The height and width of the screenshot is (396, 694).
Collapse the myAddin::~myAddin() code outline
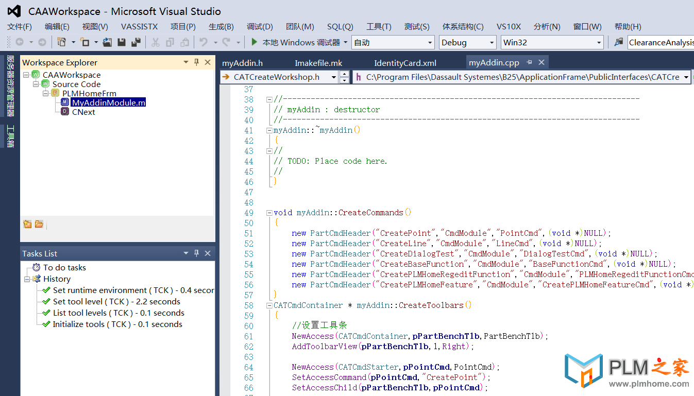pyautogui.click(x=269, y=130)
